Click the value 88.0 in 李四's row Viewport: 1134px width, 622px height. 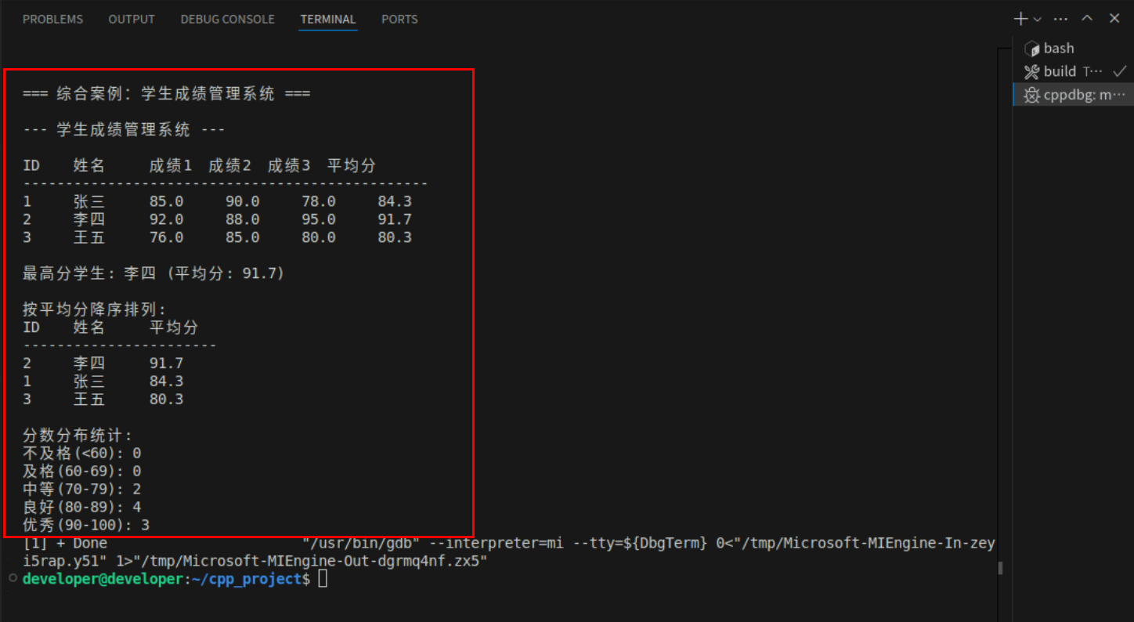pos(243,220)
